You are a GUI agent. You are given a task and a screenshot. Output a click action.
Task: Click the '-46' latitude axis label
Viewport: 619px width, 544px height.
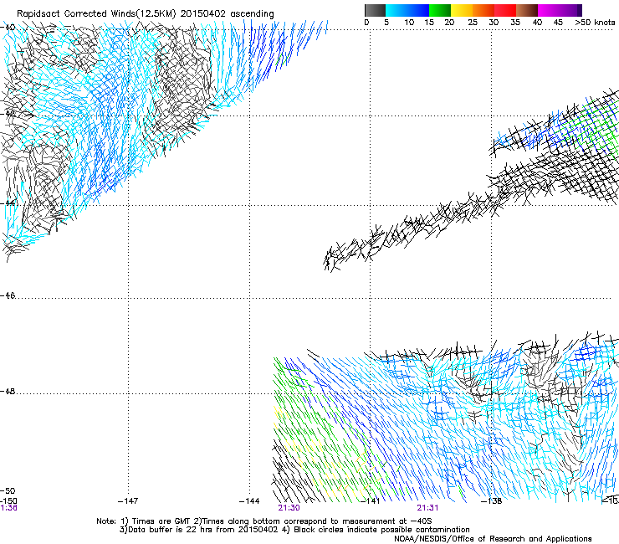click(x=8, y=295)
